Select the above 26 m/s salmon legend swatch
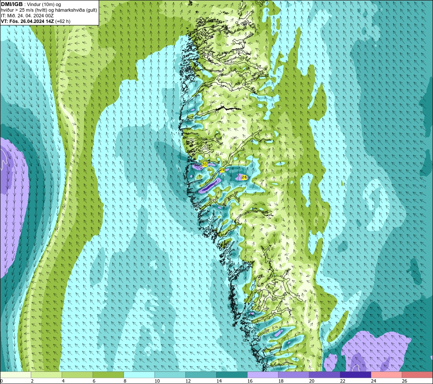433x384 pixels. [x=417, y=375]
